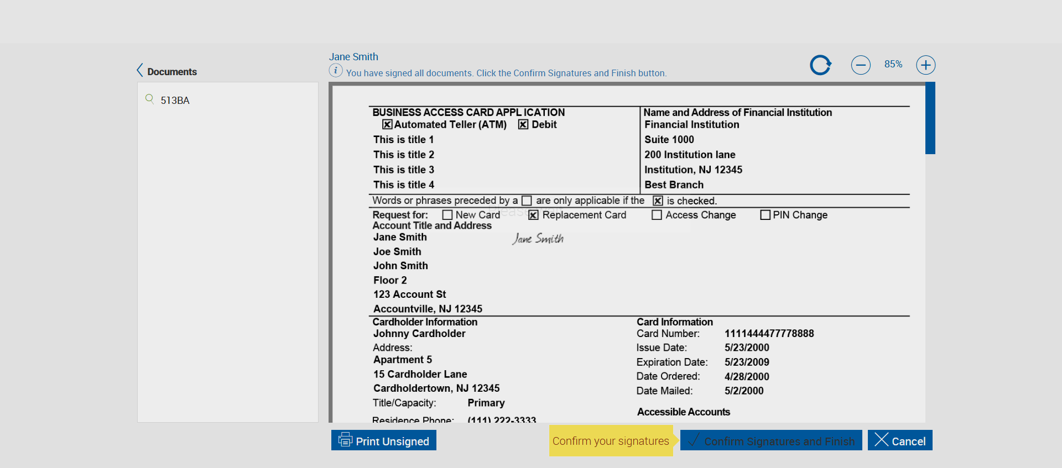Click the 'This is title 1' line

404,140
